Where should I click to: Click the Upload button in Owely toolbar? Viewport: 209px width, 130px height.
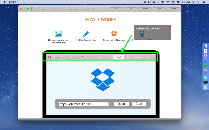pos(145,9)
